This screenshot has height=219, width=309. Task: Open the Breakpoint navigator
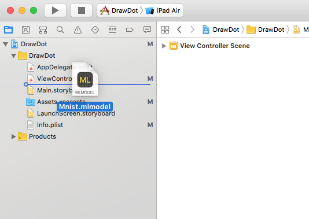click(130, 30)
